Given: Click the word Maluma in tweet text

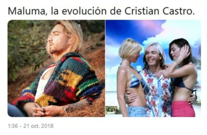Looking at the screenshot, I should pos(27,11).
